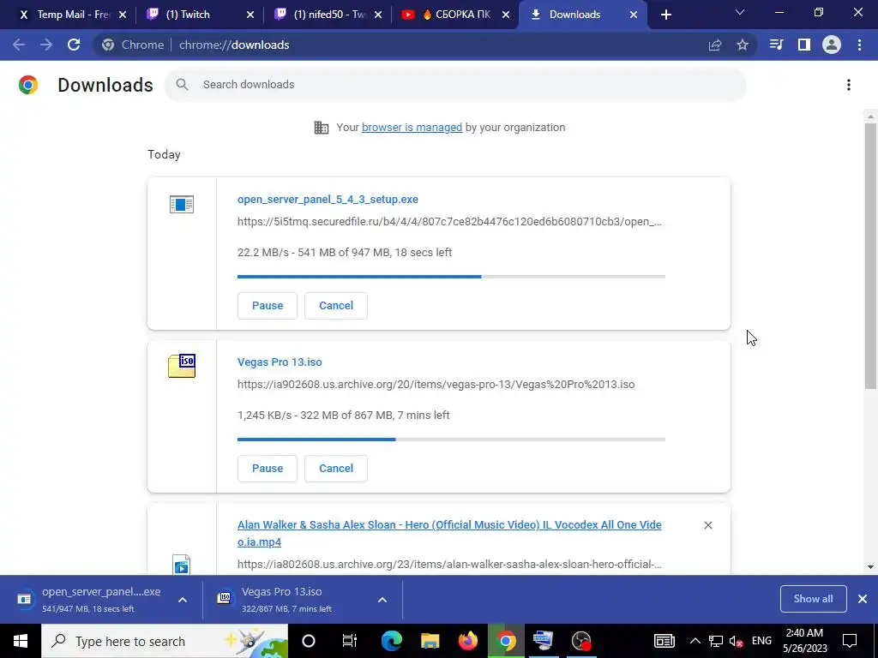Close the СБОРКА ПК YouTube tab
This screenshot has height=658, width=878.
pyautogui.click(x=506, y=15)
